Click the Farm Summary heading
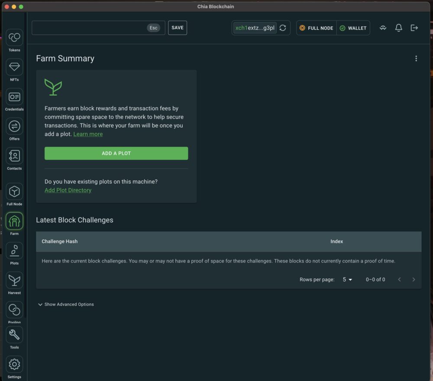 coord(65,58)
